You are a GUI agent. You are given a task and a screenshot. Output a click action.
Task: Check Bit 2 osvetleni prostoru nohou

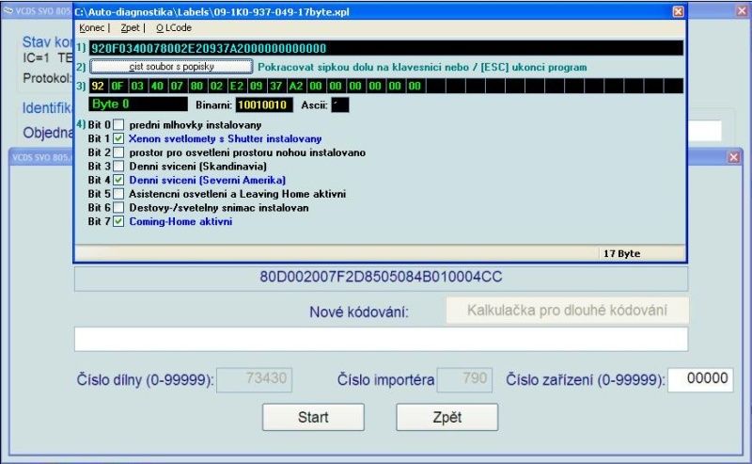(118, 152)
